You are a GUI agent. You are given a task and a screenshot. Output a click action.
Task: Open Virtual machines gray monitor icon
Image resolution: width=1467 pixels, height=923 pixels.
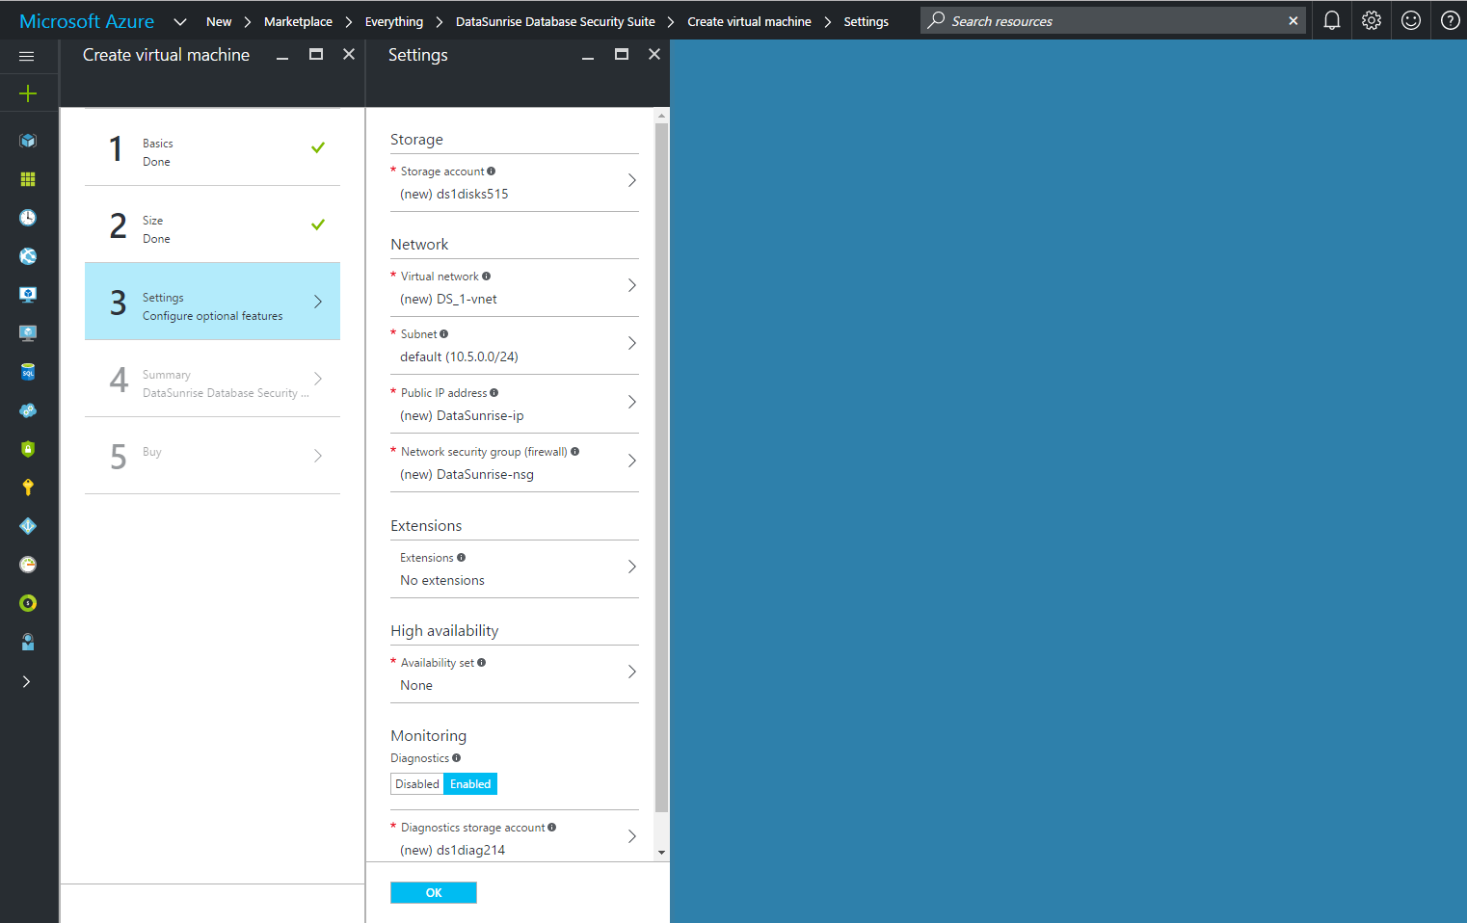pyautogui.click(x=28, y=333)
